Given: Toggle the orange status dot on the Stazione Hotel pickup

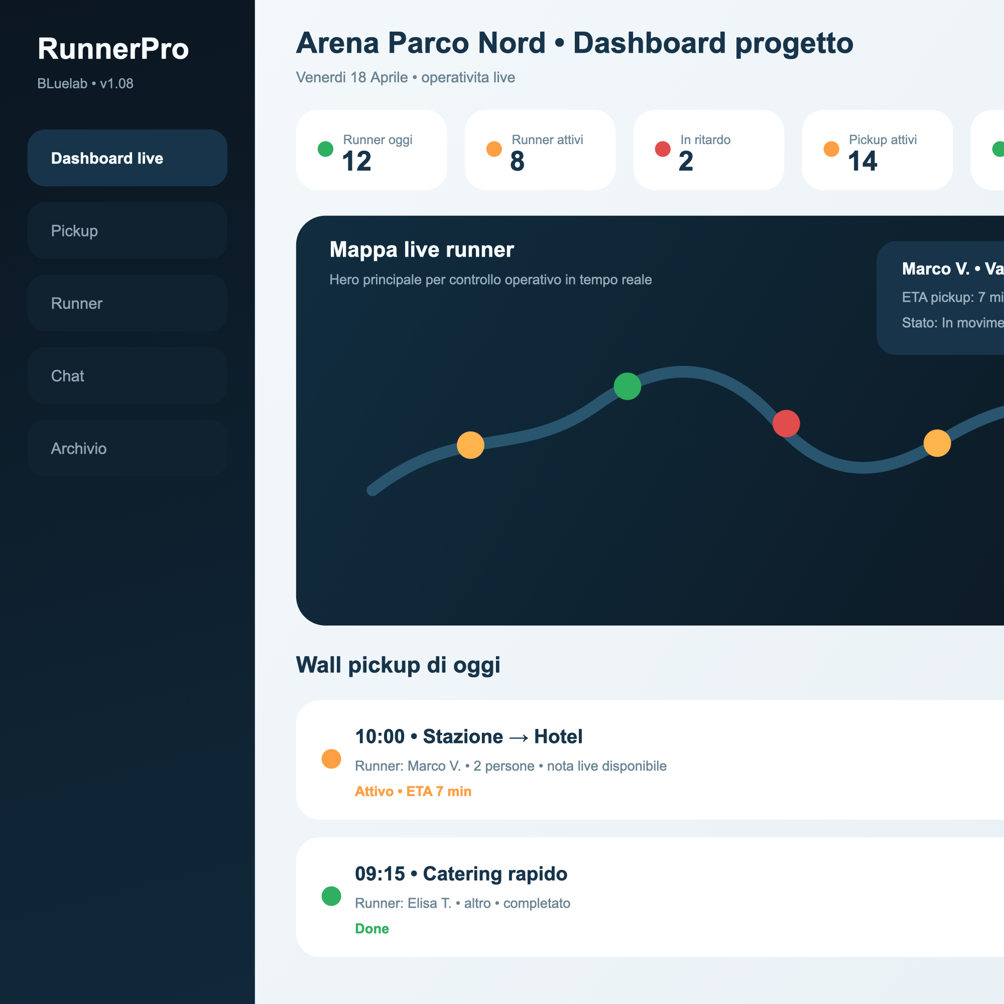Looking at the screenshot, I should click(331, 759).
